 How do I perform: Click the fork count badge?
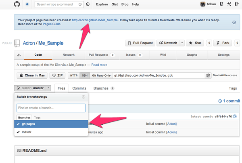237,43
